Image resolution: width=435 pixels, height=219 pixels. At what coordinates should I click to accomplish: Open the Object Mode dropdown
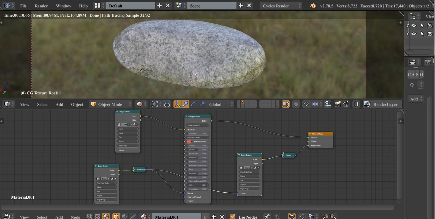click(111, 104)
